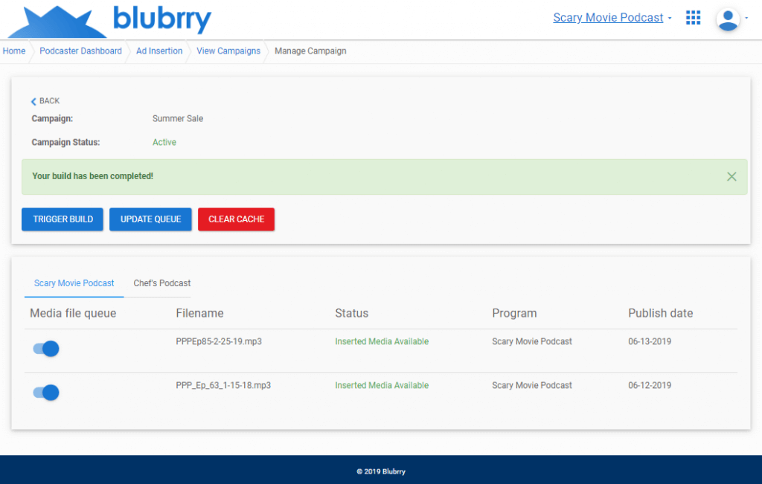This screenshot has width=762, height=484.
Task: Dismiss the build completed notification
Action: [x=731, y=177]
